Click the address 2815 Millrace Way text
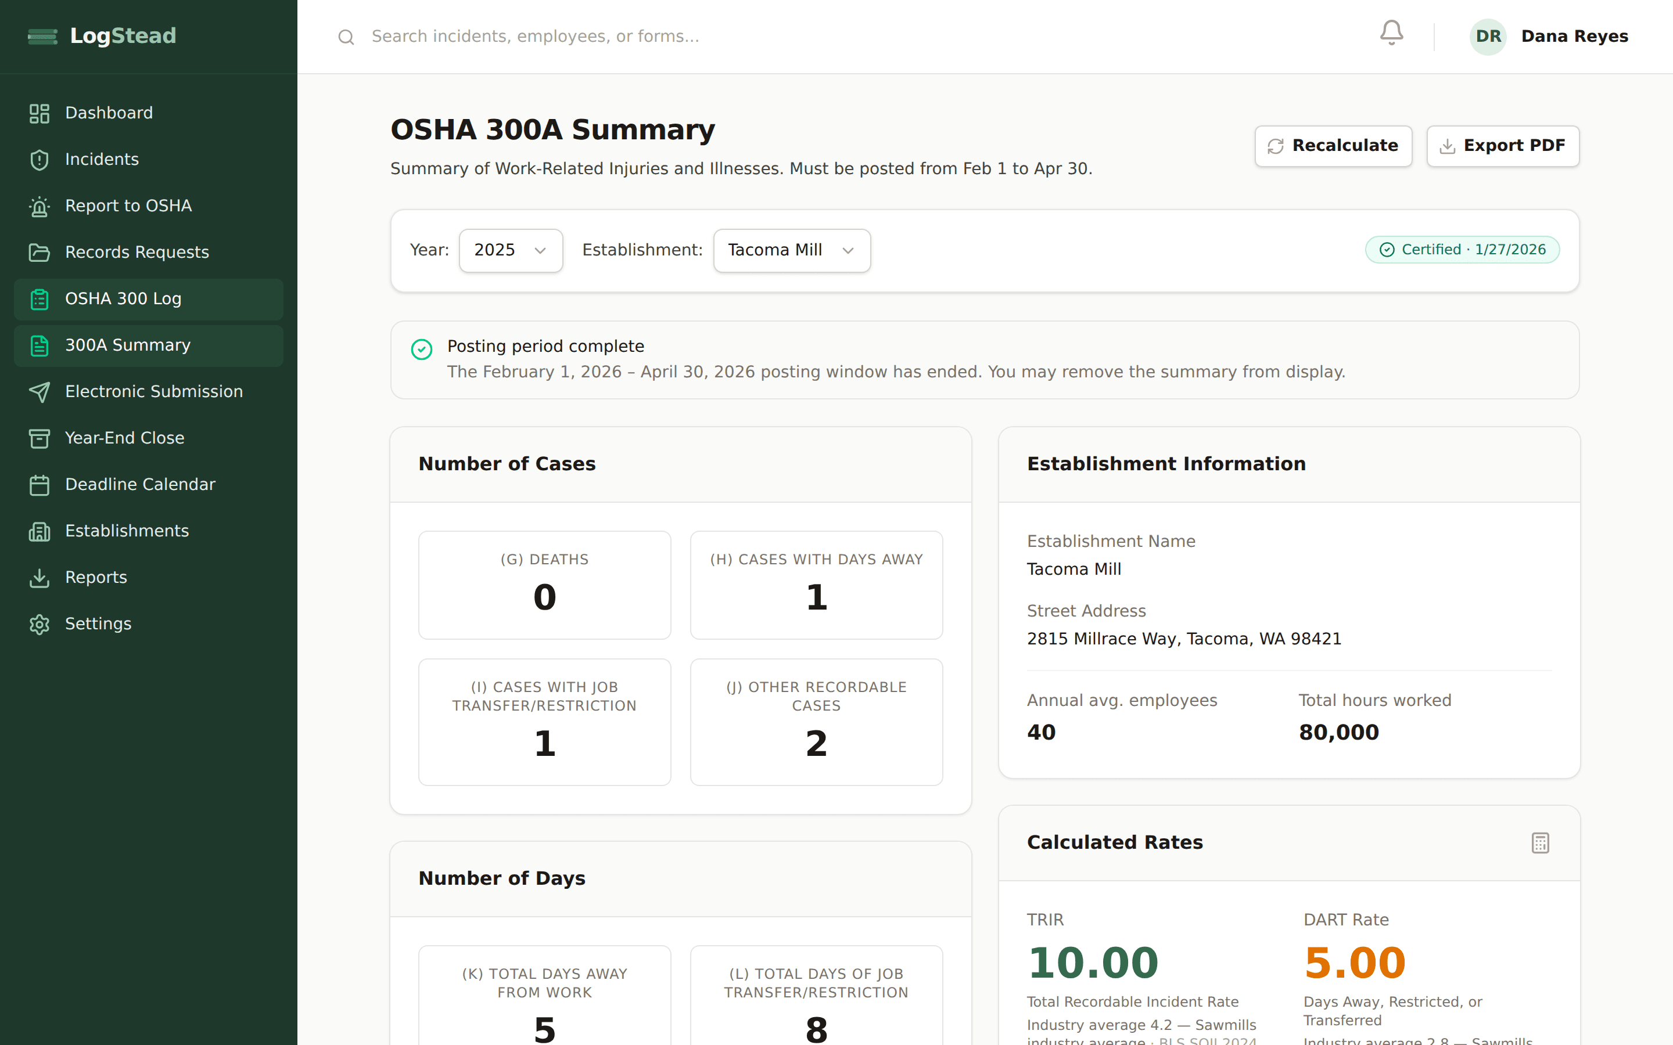 pyautogui.click(x=1183, y=639)
